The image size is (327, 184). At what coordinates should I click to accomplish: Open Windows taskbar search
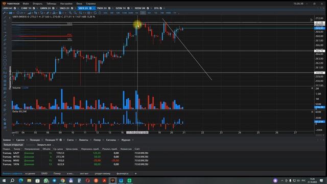[12, 180]
